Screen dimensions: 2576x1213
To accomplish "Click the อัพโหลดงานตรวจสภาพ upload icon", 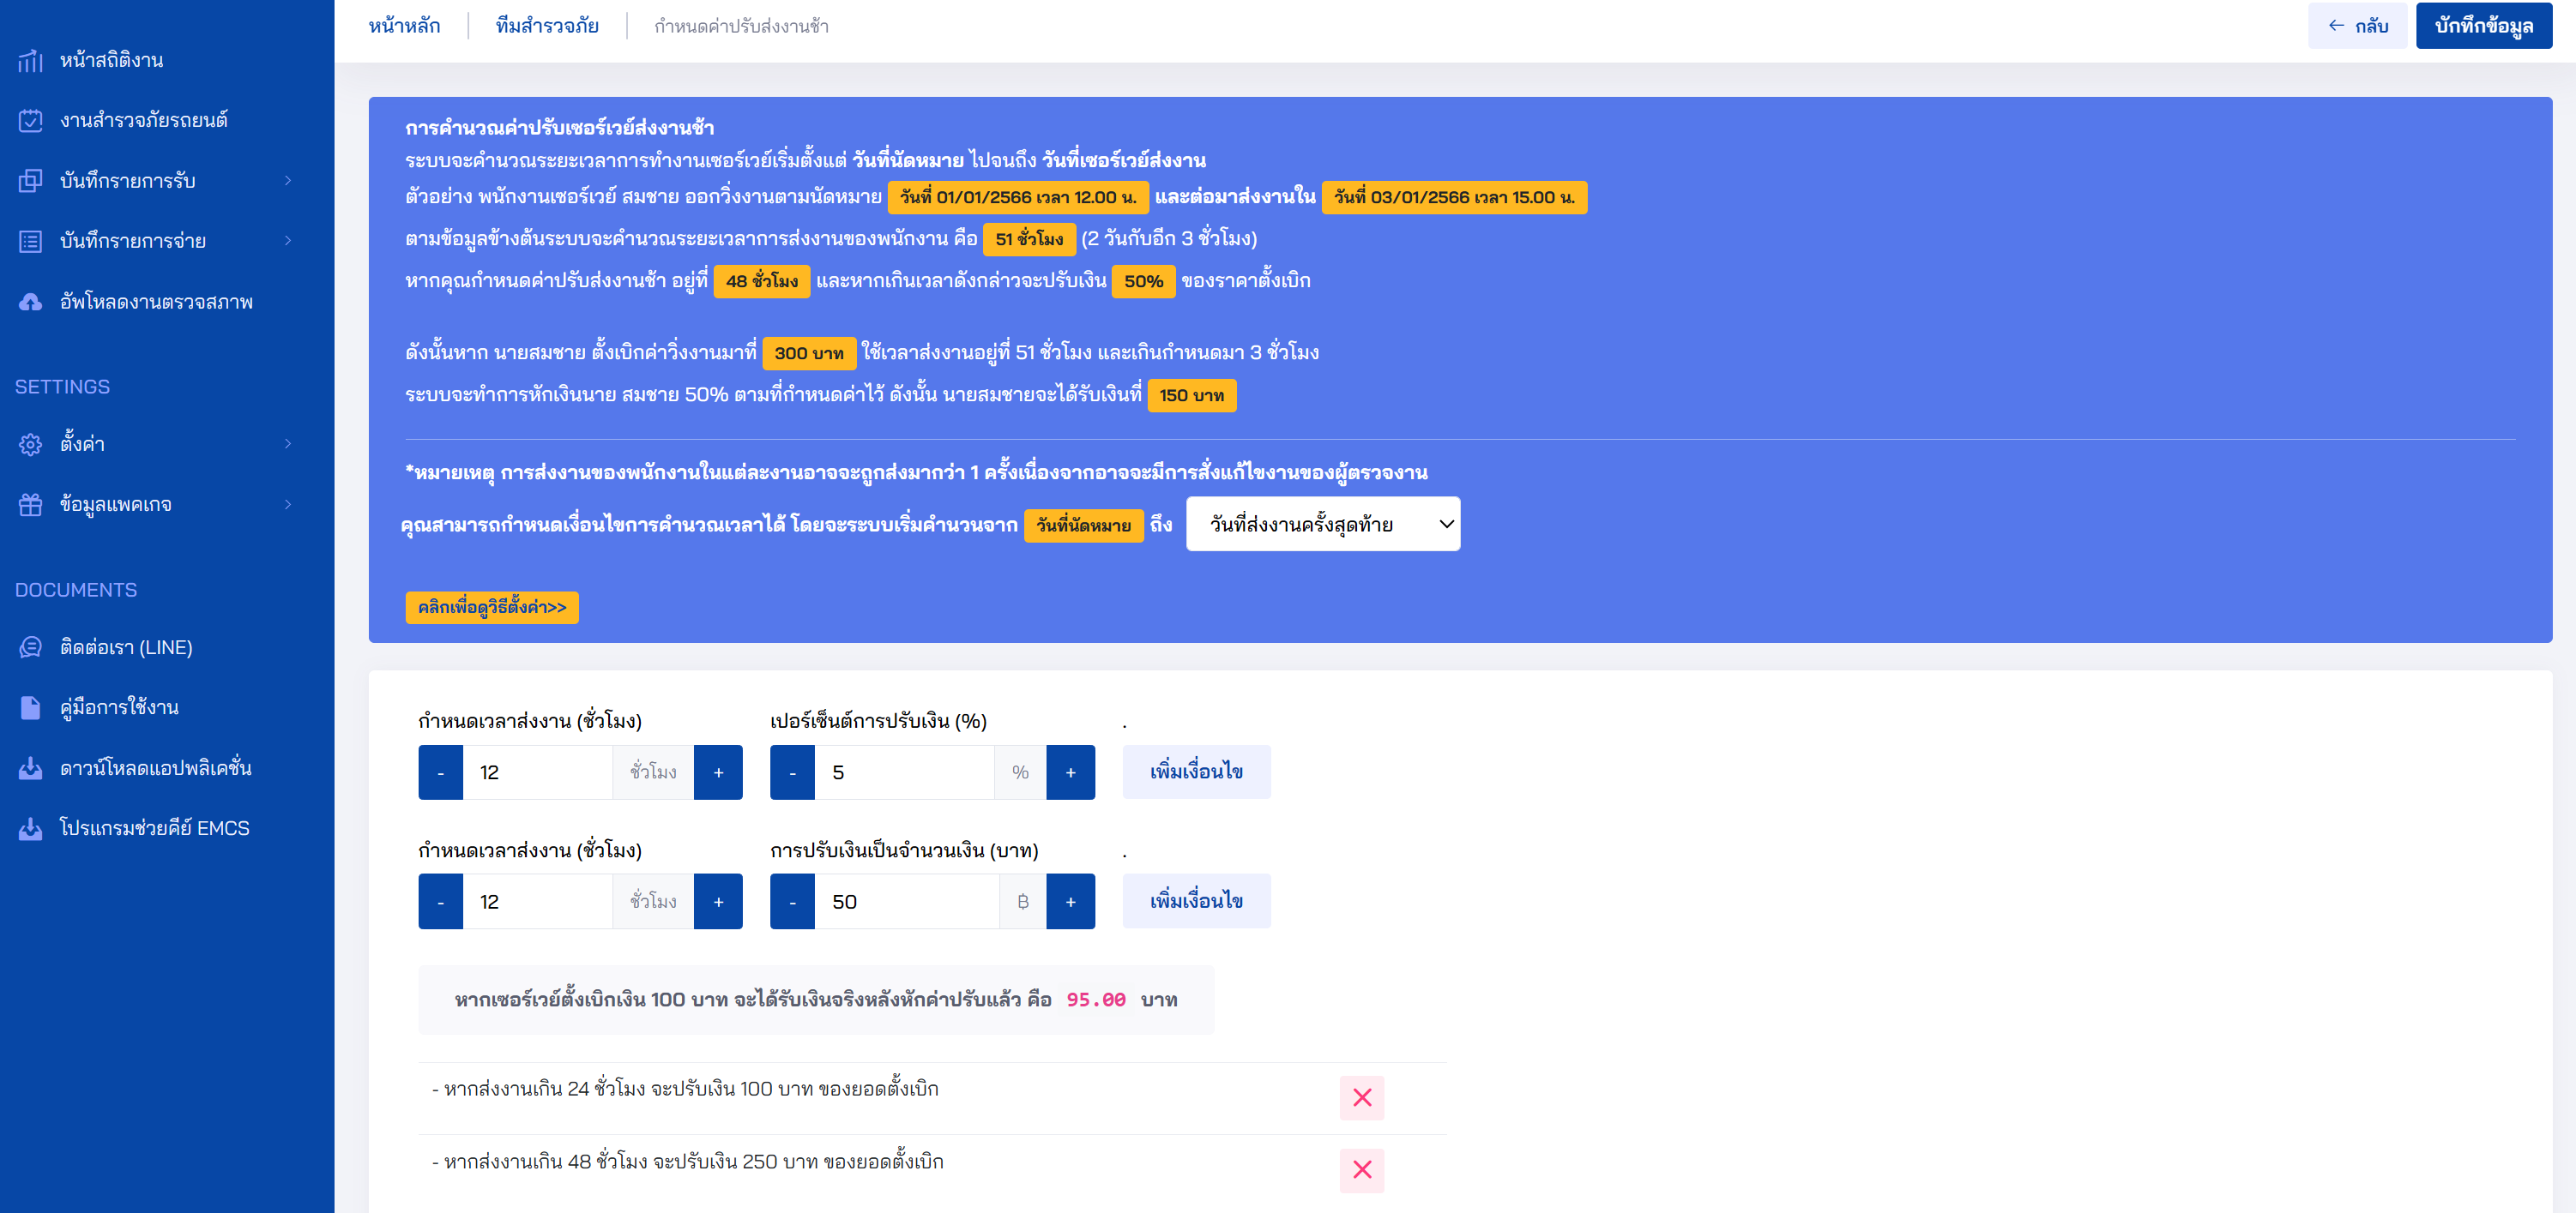I will pos(30,301).
